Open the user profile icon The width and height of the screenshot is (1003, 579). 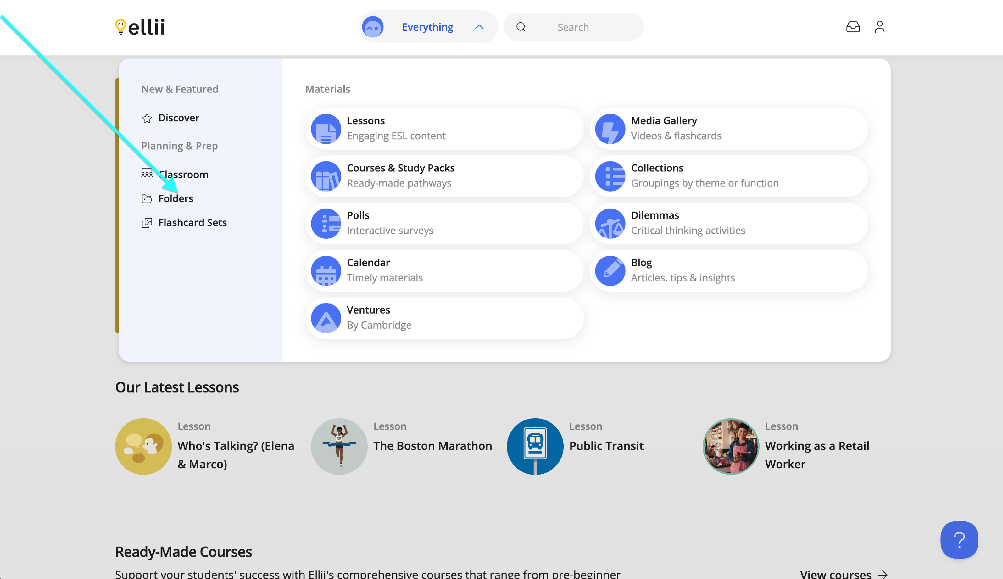(x=879, y=27)
